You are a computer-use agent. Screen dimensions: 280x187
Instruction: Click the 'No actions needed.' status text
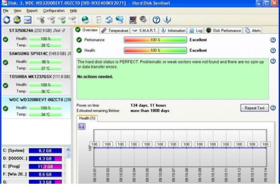[x=95, y=77]
